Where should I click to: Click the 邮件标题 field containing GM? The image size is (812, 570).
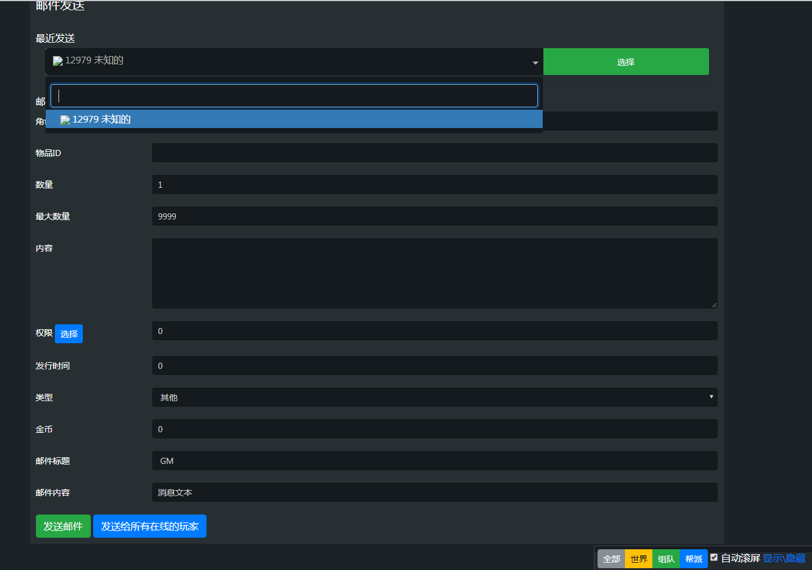click(435, 461)
